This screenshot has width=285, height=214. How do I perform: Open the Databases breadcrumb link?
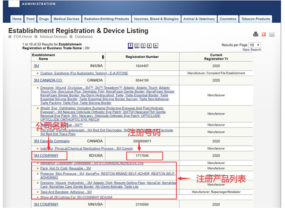(83, 36)
